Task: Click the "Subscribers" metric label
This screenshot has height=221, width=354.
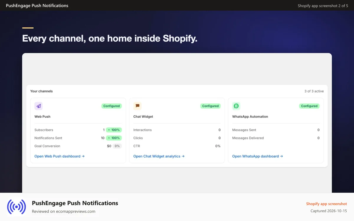Action: point(44,130)
